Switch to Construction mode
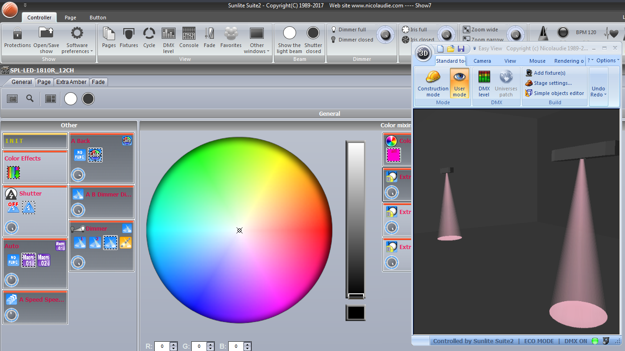Viewport: 625px width, 351px height. [x=433, y=83]
